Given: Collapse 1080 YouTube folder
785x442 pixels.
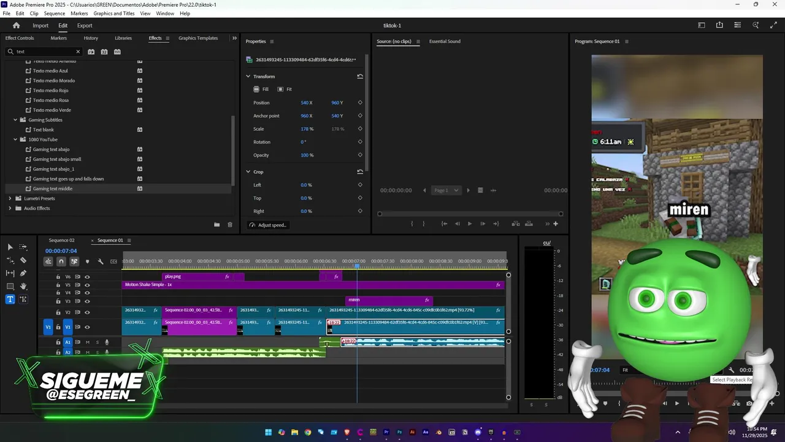Looking at the screenshot, I should pyautogui.click(x=15, y=139).
